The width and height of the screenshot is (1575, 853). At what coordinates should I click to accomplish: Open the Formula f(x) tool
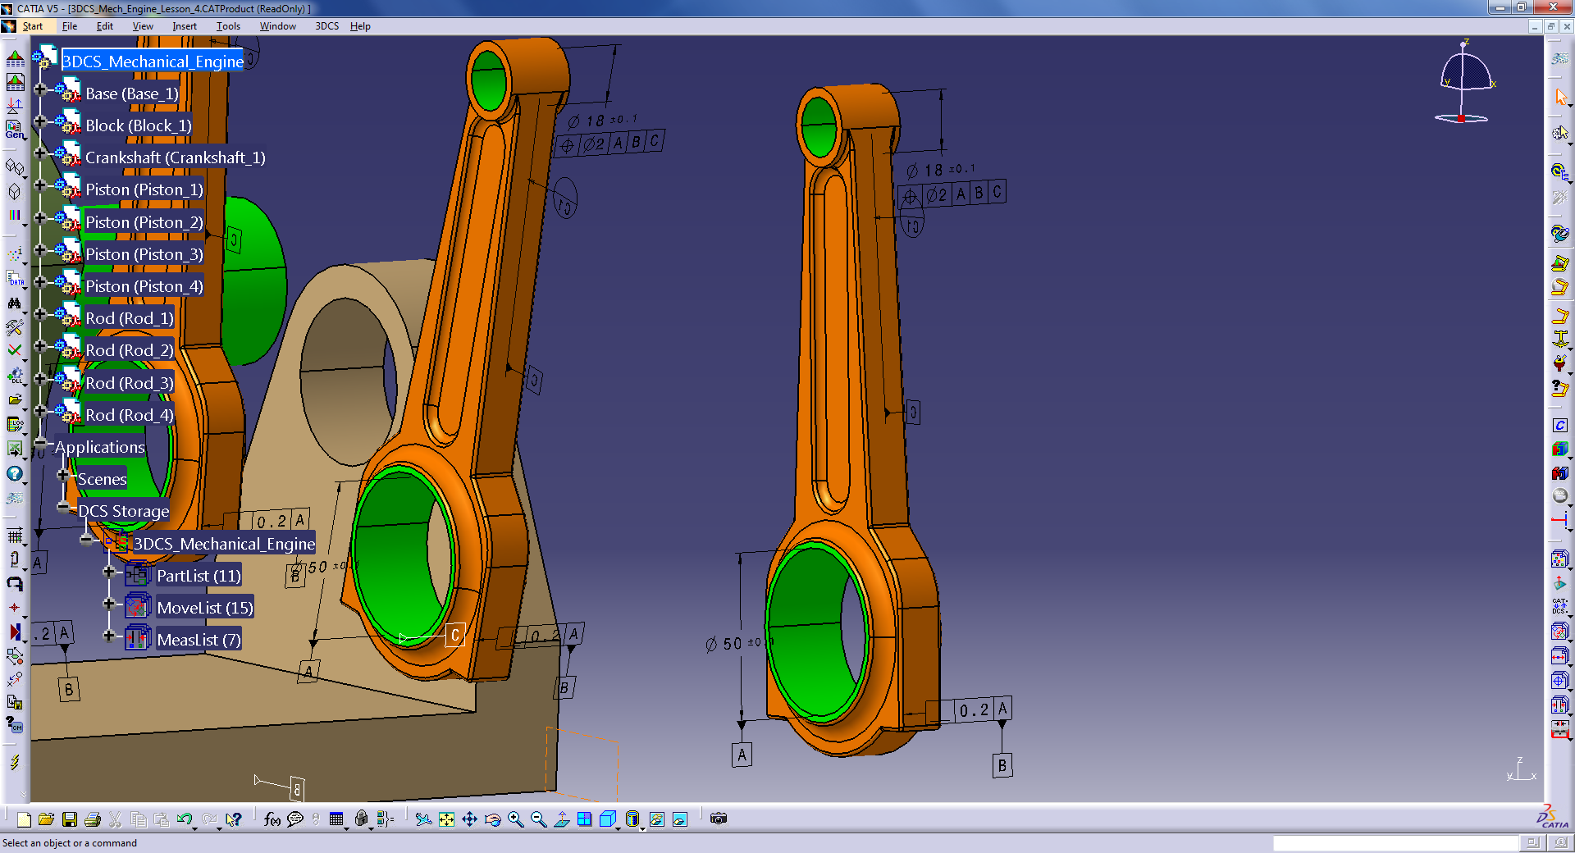tap(272, 819)
